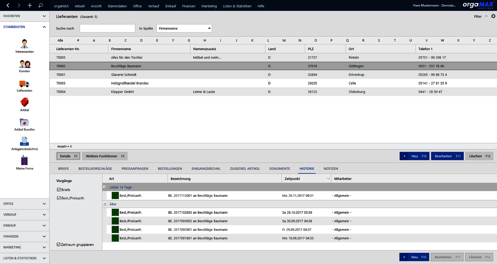Click green icon of entry BE. 2017102803
The height and width of the screenshot is (264, 497).
coord(115,212)
